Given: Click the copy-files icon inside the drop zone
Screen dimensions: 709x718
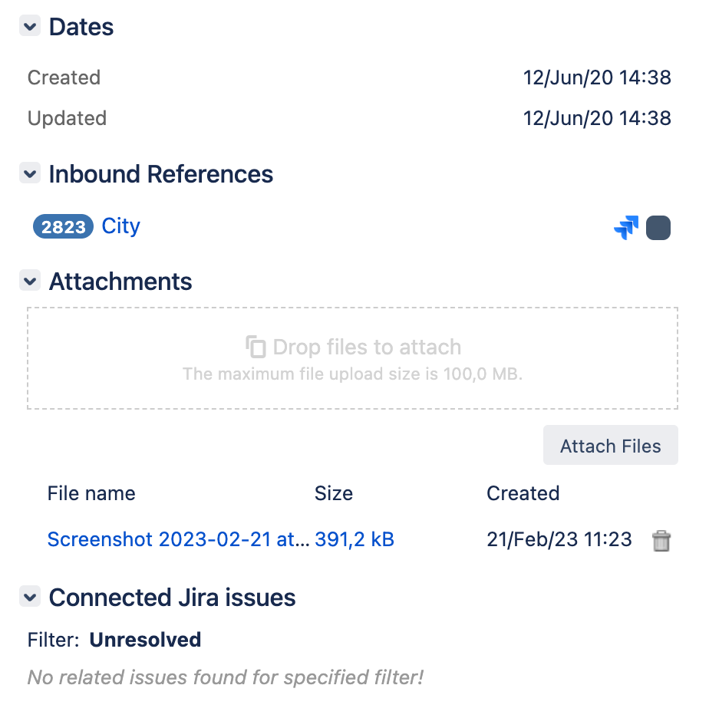Looking at the screenshot, I should coord(256,347).
